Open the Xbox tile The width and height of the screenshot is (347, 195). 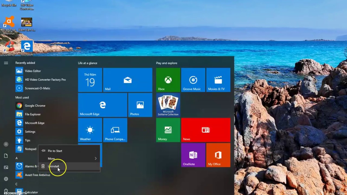pyautogui.click(x=168, y=80)
